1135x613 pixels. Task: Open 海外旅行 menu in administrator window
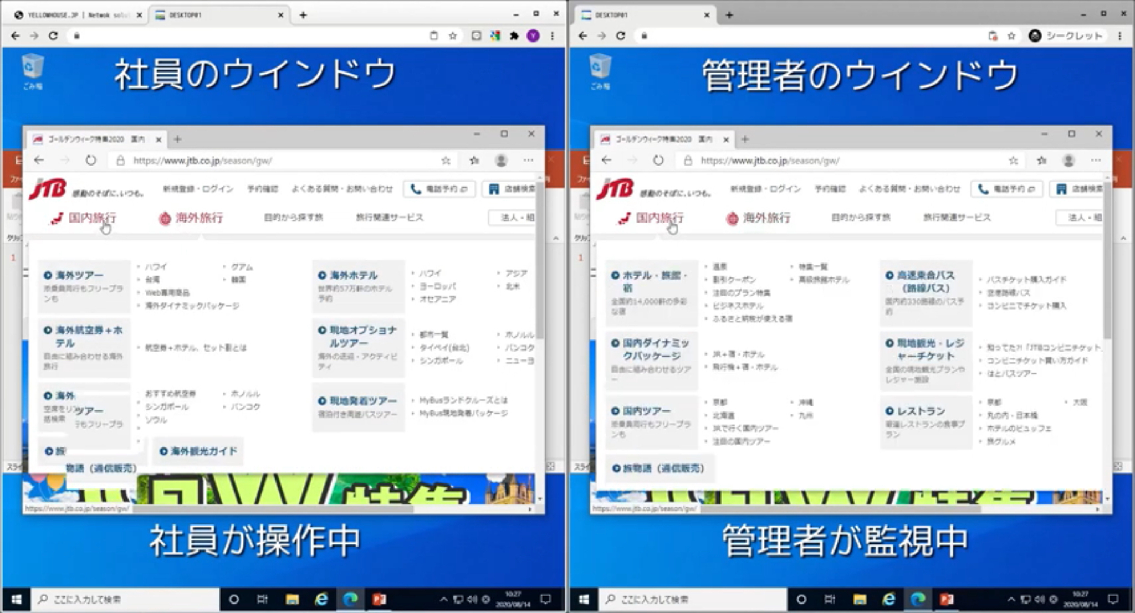point(758,218)
